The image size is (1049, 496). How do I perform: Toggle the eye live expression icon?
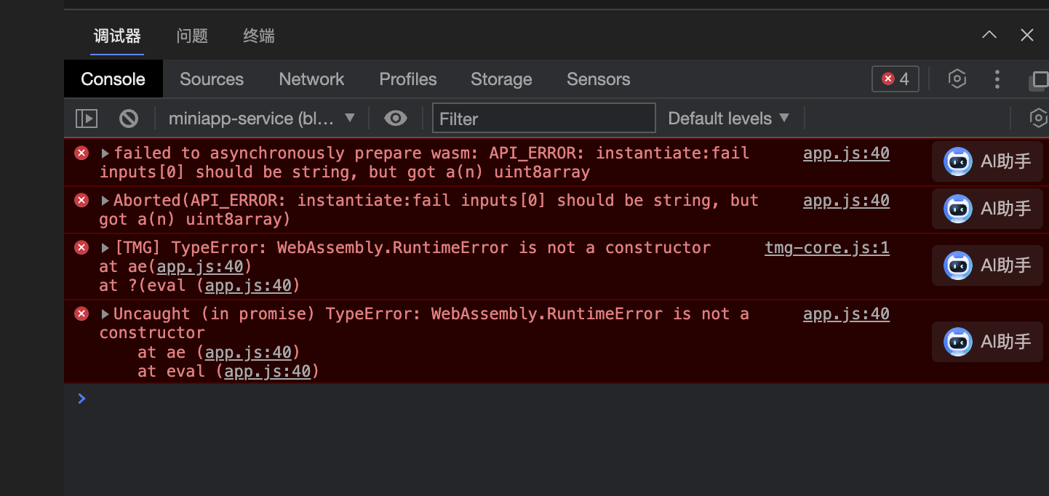[x=396, y=119]
